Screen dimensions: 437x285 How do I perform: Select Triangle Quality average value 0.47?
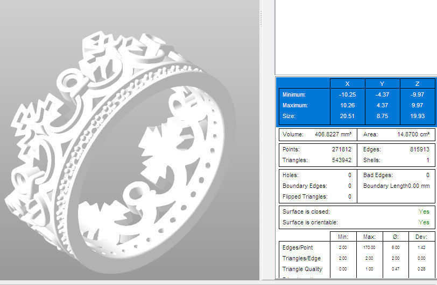pyautogui.click(x=396, y=269)
